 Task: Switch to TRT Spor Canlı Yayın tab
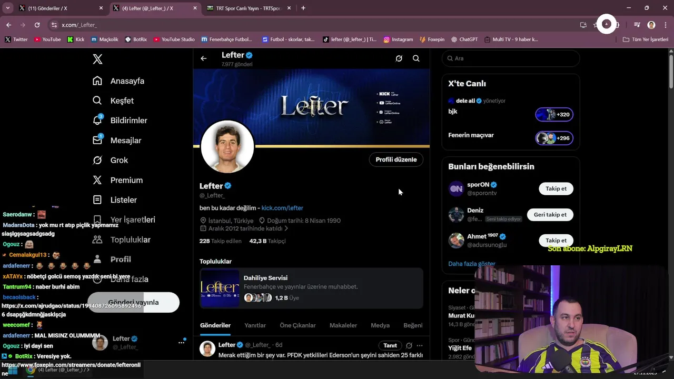click(x=247, y=8)
